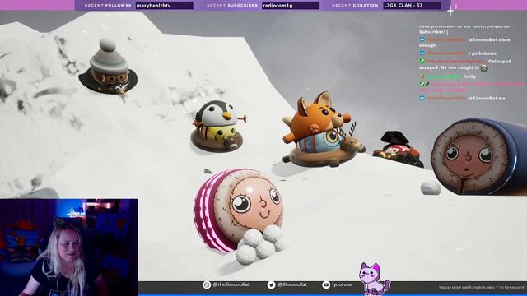Select the red marble with the black hat

pyautogui.click(x=399, y=150)
